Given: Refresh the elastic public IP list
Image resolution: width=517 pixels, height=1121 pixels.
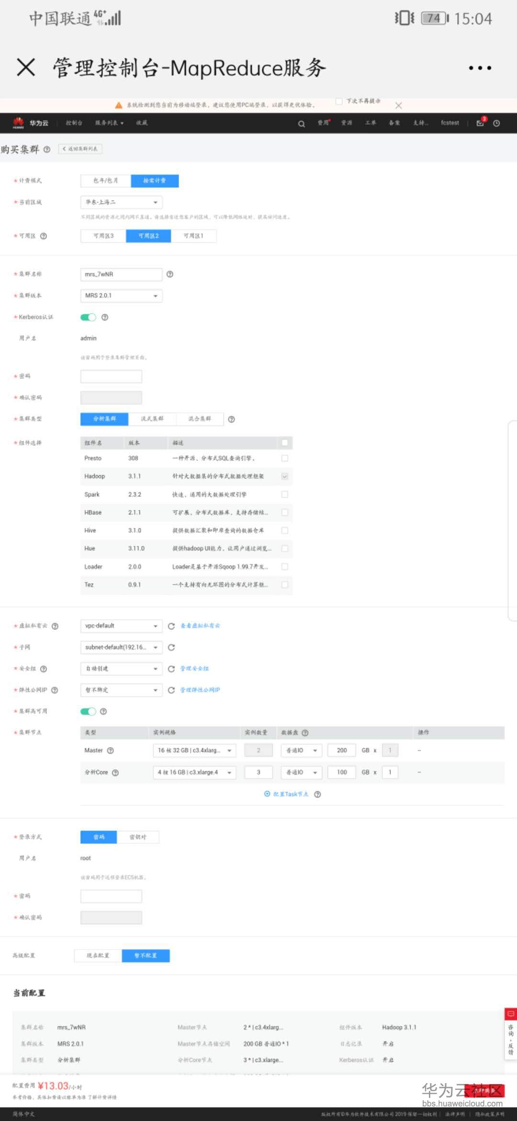Looking at the screenshot, I should pyautogui.click(x=171, y=690).
